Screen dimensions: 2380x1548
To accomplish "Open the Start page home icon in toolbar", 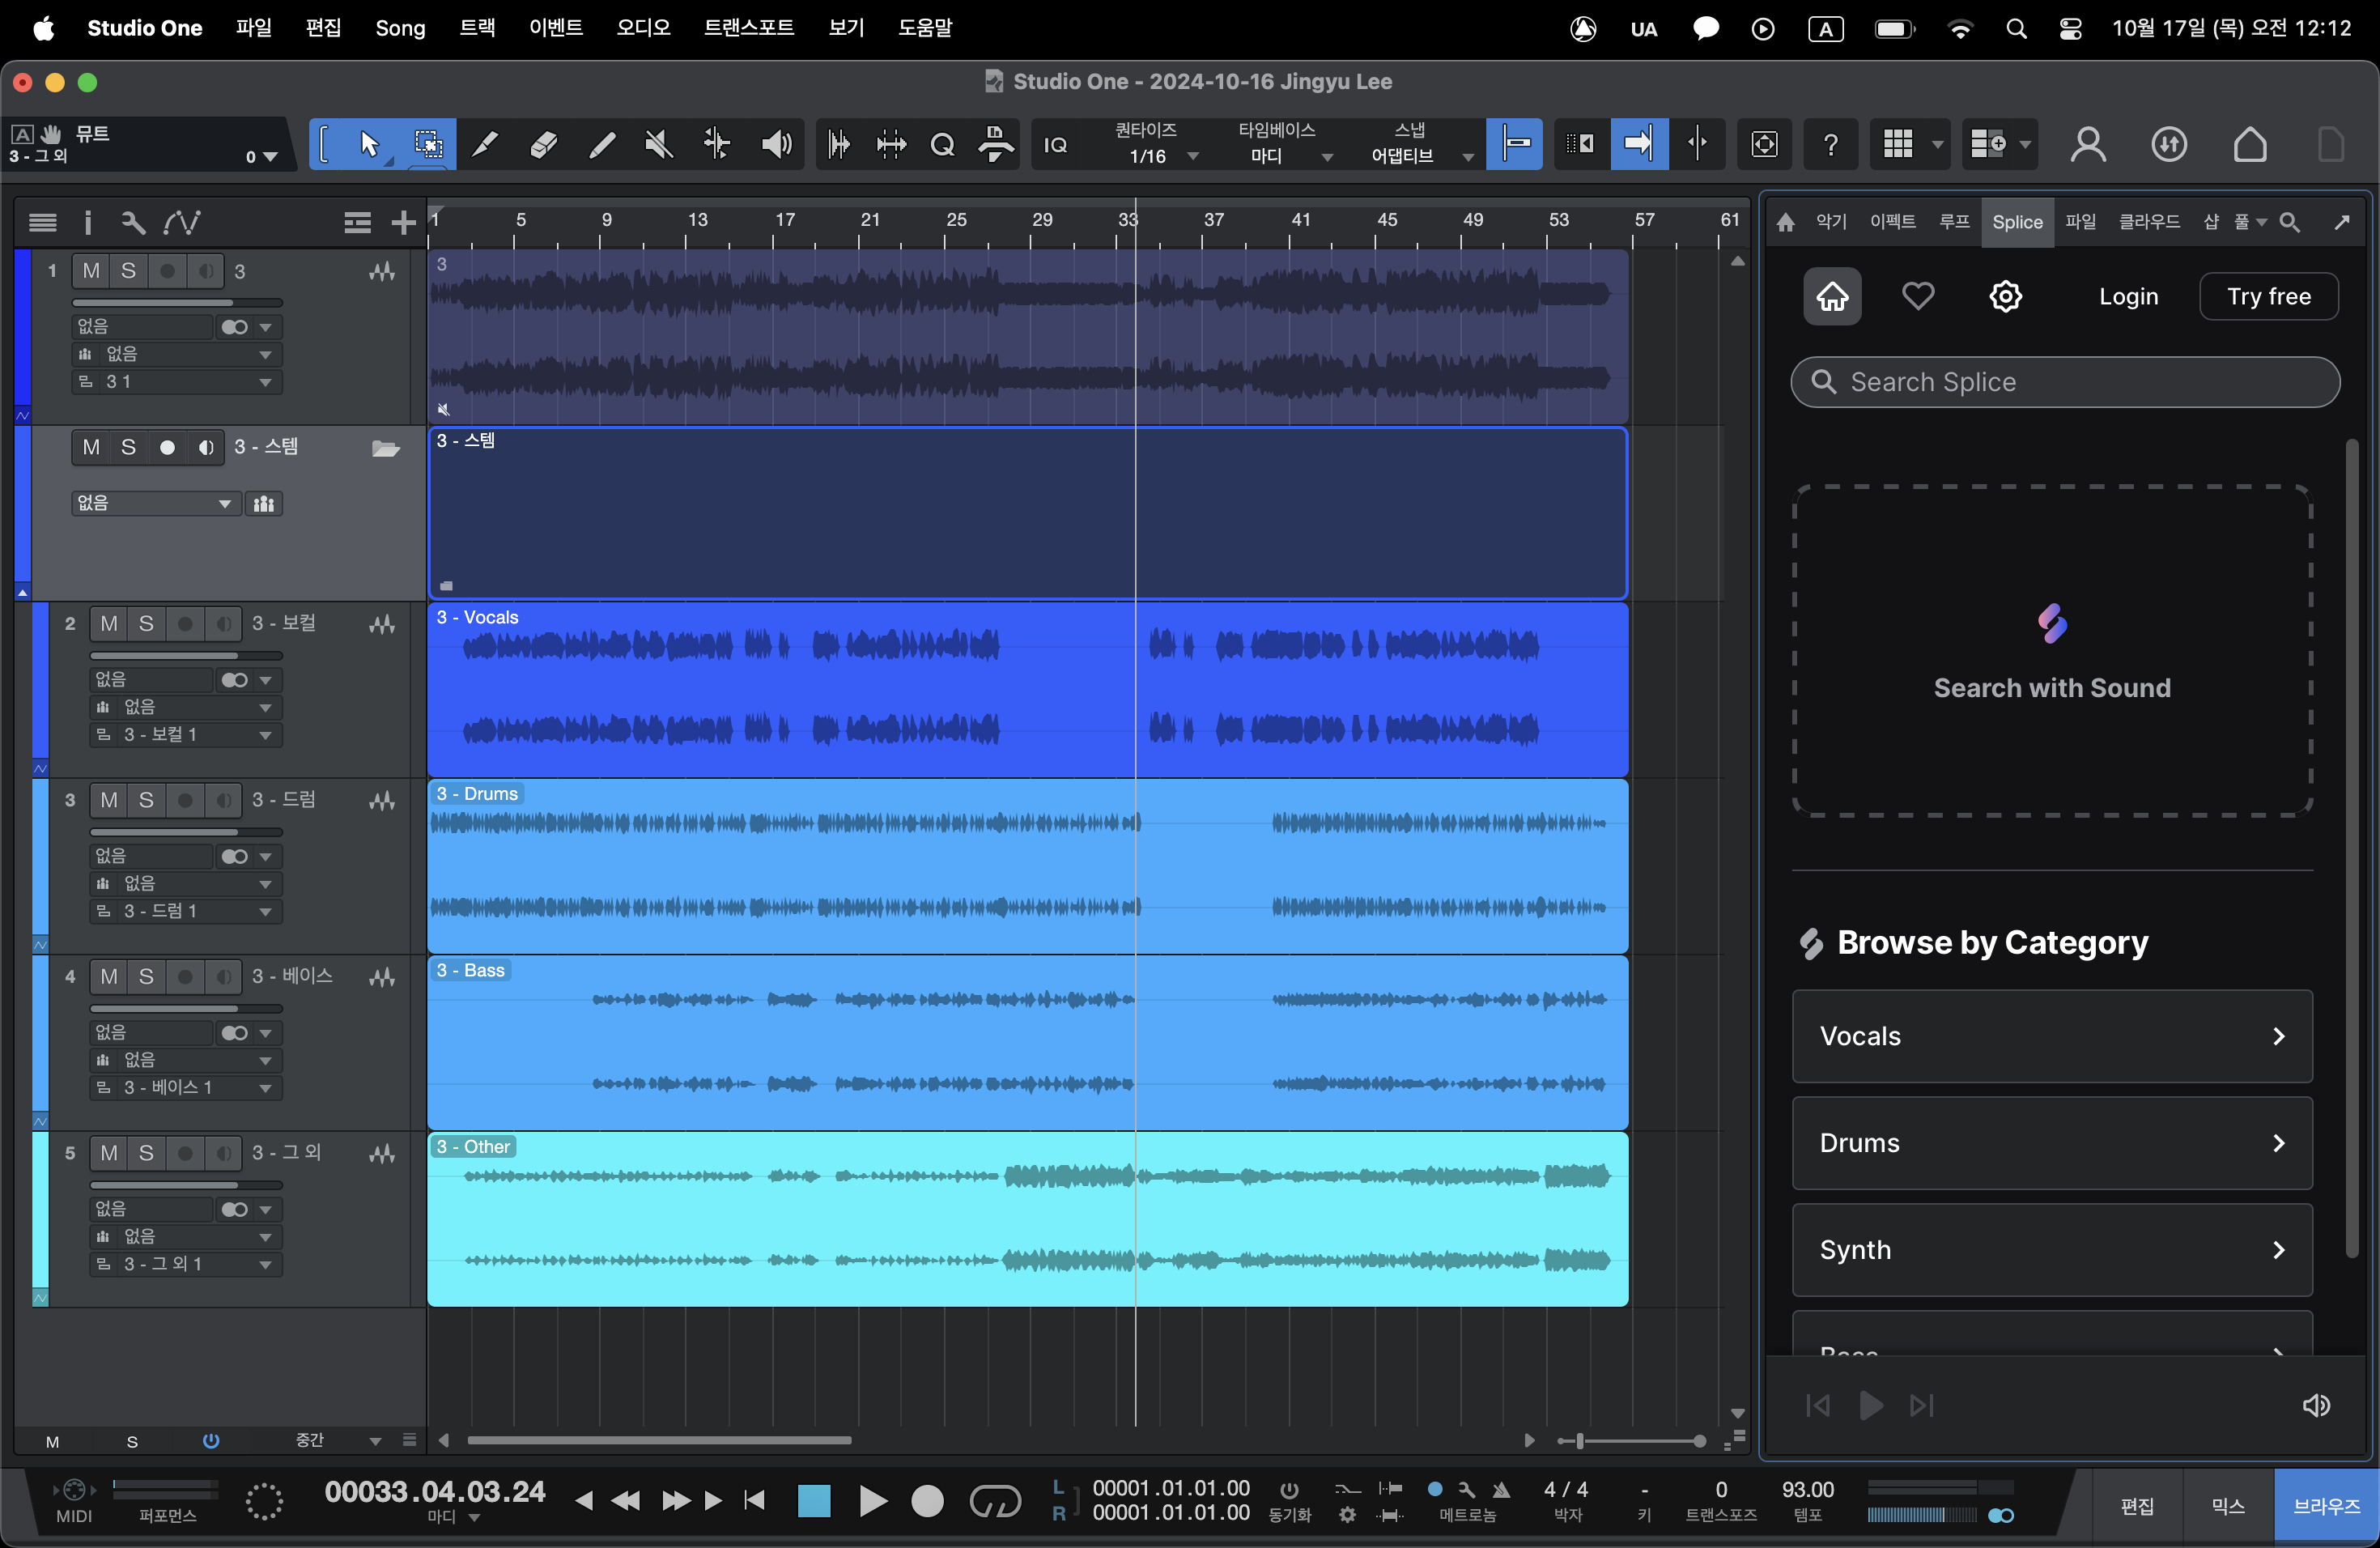I will (x=2250, y=144).
